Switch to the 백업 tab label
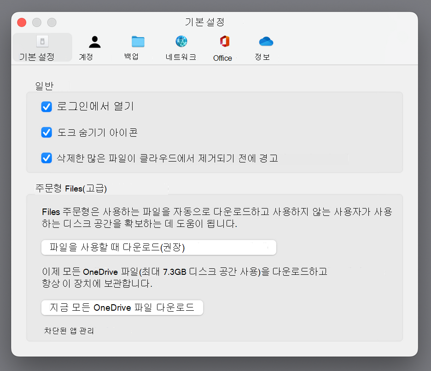This screenshot has height=371, width=431. click(x=131, y=56)
